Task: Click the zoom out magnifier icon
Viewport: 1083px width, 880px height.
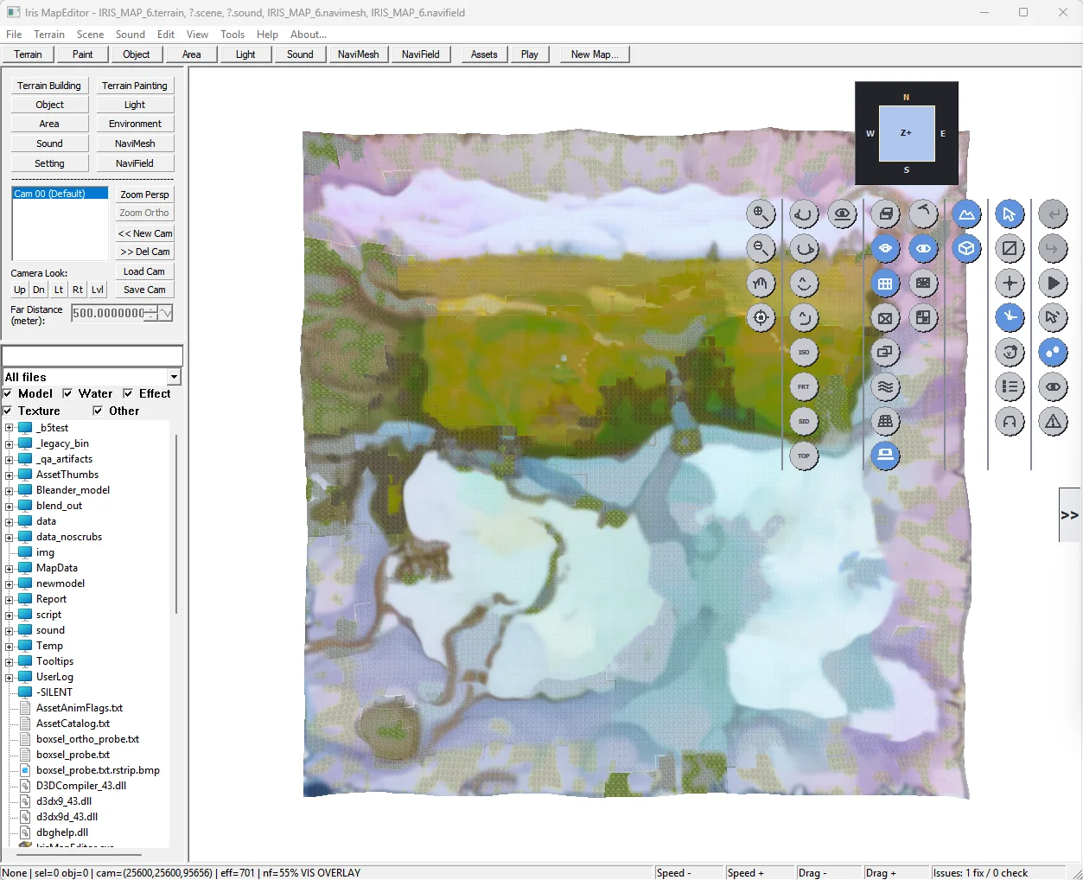Action: click(761, 248)
